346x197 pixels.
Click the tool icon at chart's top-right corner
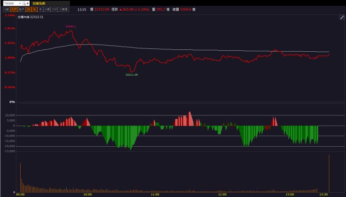click(x=342, y=17)
